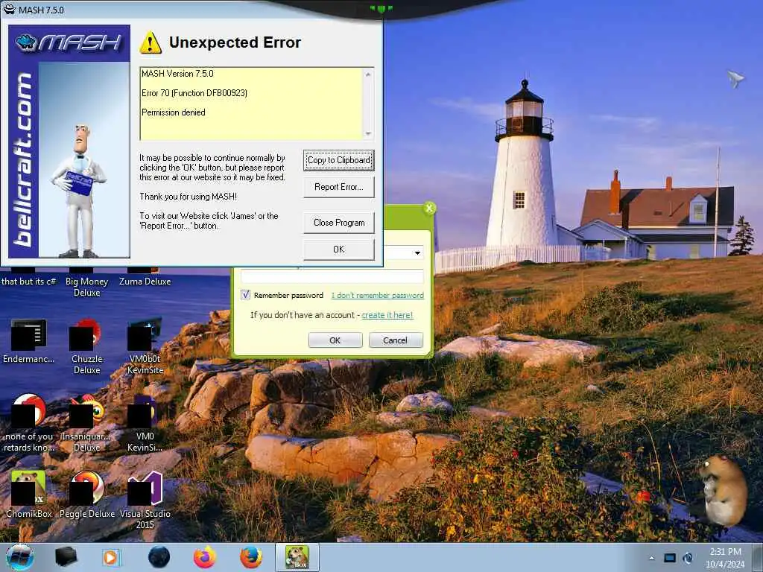Click the green pull-down handle at top

(381, 9)
